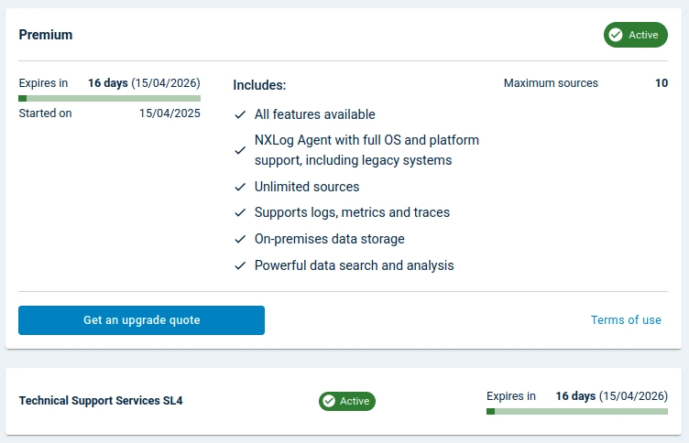Click the checkmark circle icon in Premium Active badge
Screen dimensions: 689x443
(616, 35)
